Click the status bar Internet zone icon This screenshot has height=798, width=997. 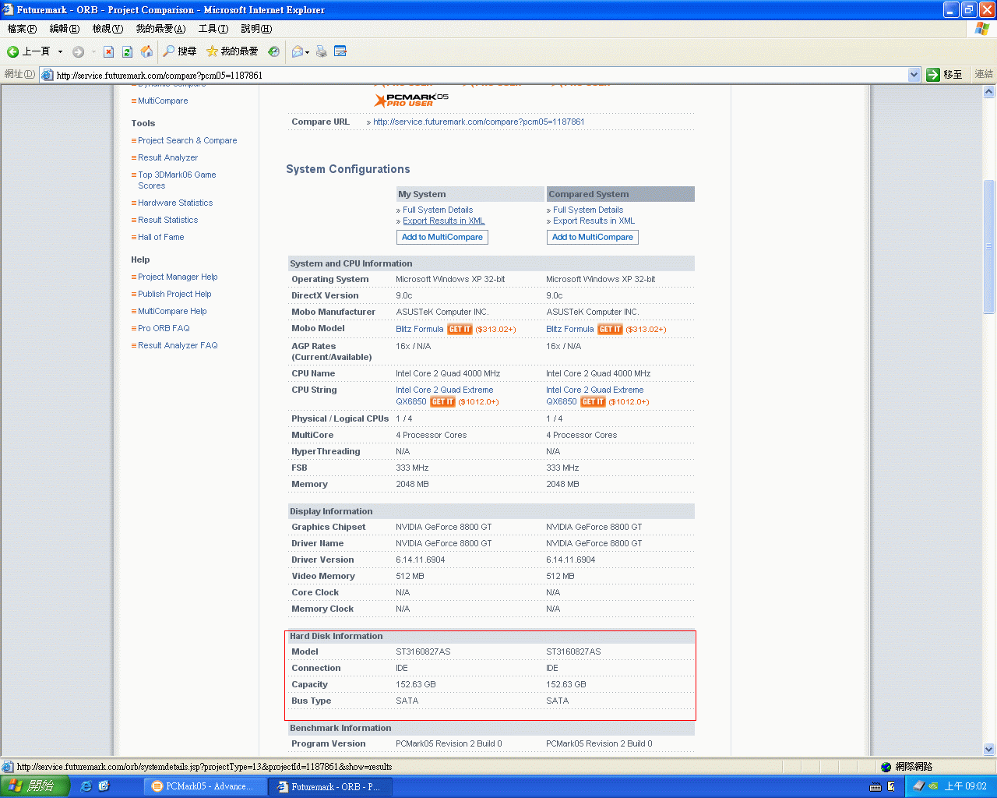pos(886,767)
